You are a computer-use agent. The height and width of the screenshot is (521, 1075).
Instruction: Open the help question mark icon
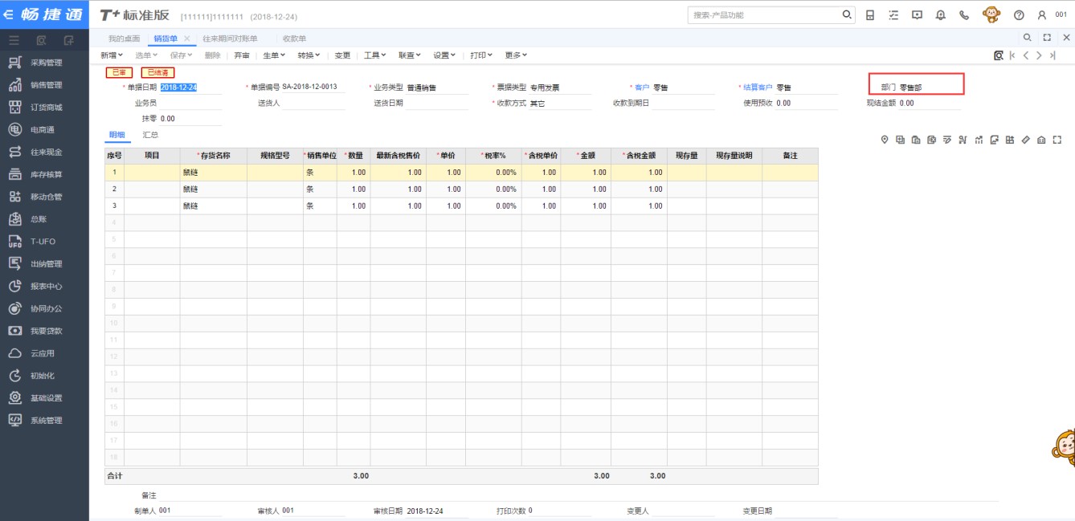click(1019, 15)
